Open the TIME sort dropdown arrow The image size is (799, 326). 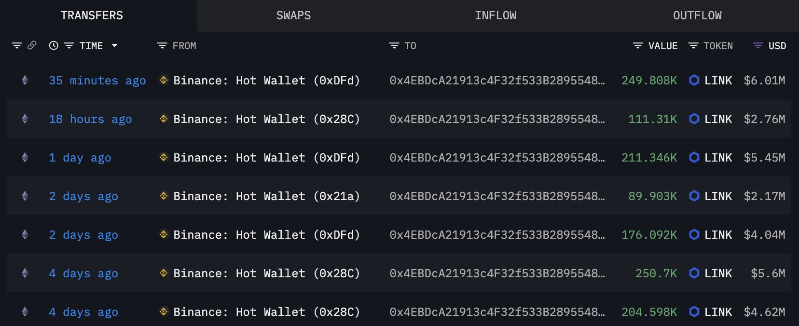(114, 45)
